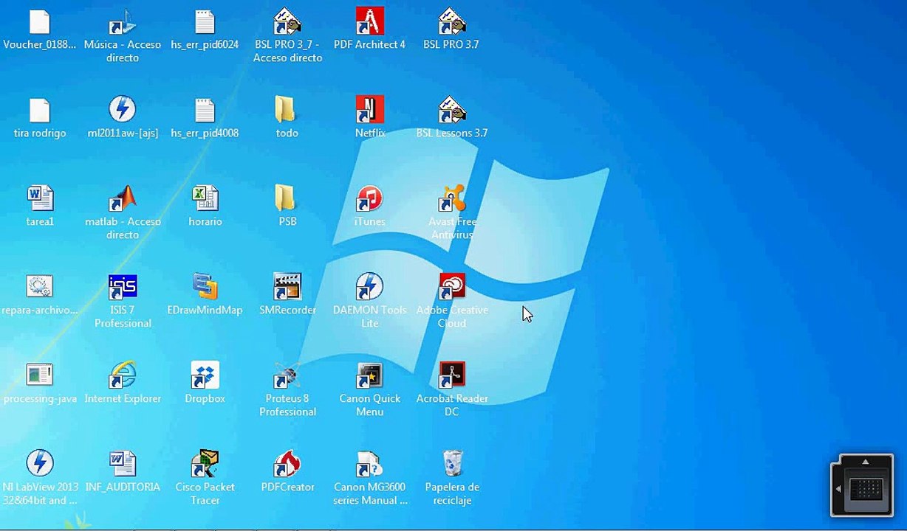This screenshot has height=531, width=907.
Task: Select the processing-java icon
Action: (x=40, y=375)
